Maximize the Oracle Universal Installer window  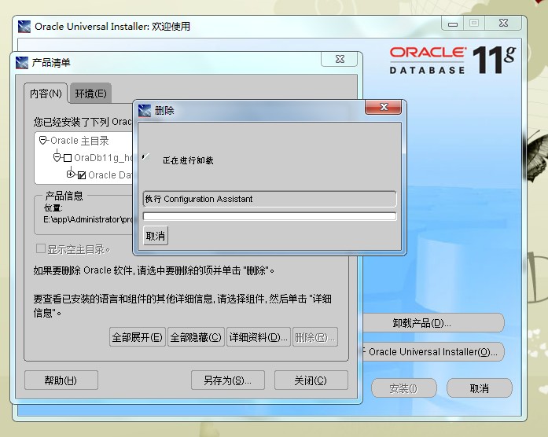[474, 23]
